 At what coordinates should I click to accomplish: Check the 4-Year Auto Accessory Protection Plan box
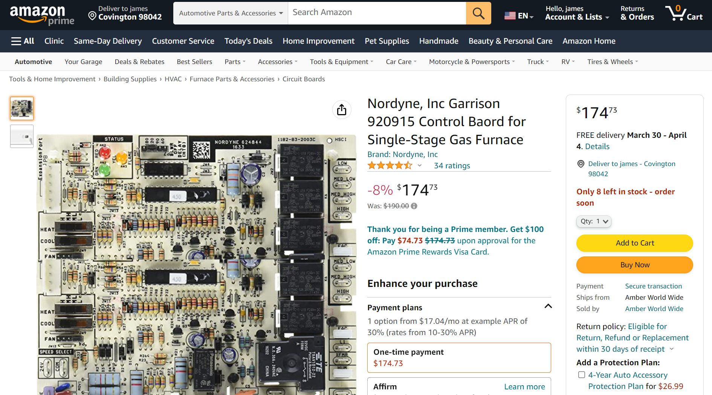coord(582,375)
